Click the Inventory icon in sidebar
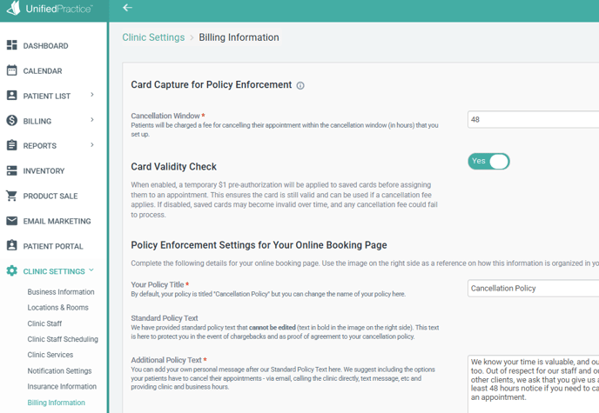 (12, 171)
